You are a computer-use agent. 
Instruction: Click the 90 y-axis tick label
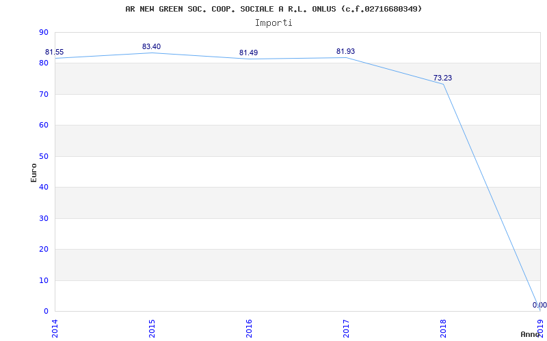pyautogui.click(x=44, y=32)
